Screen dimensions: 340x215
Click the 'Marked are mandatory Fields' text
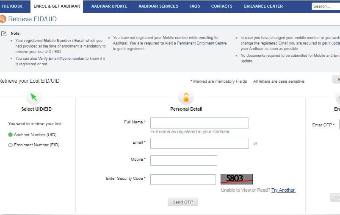220,81
